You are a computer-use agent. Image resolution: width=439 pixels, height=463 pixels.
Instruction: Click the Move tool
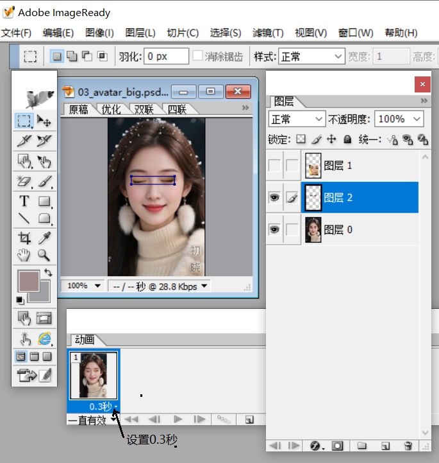(x=44, y=121)
